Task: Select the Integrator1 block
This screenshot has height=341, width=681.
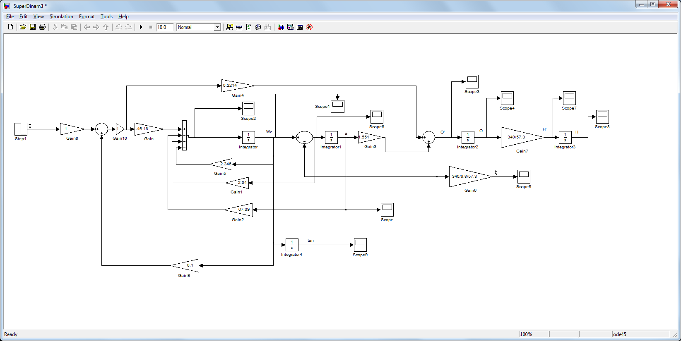Action: point(331,137)
